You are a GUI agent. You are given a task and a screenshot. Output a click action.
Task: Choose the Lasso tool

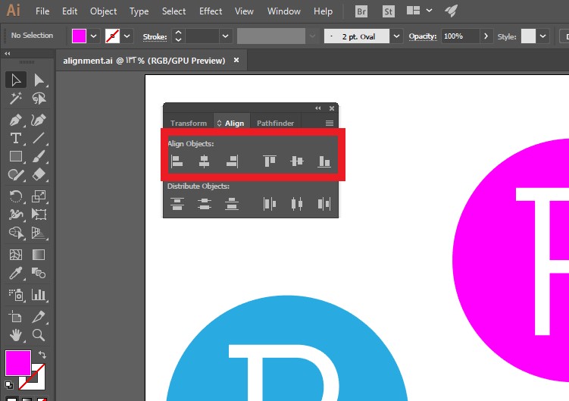(x=39, y=98)
